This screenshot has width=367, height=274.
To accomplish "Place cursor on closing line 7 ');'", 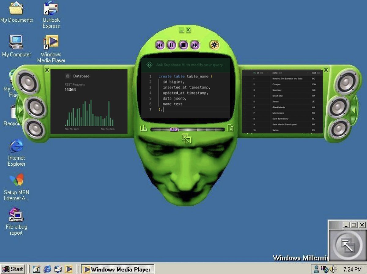I will [161, 109].
